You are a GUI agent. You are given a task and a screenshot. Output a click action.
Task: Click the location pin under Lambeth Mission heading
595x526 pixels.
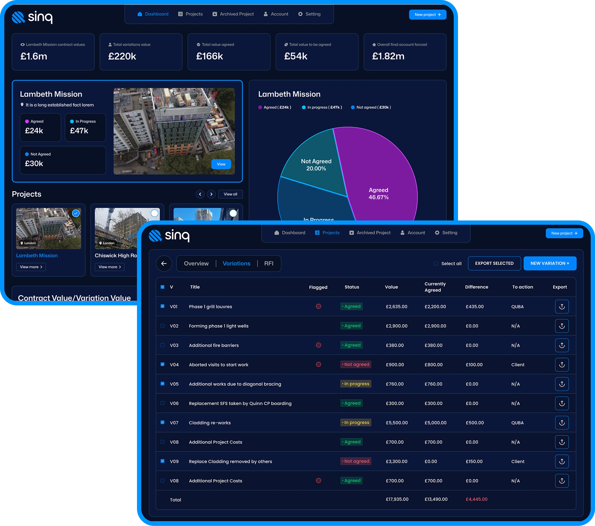point(22,105)
